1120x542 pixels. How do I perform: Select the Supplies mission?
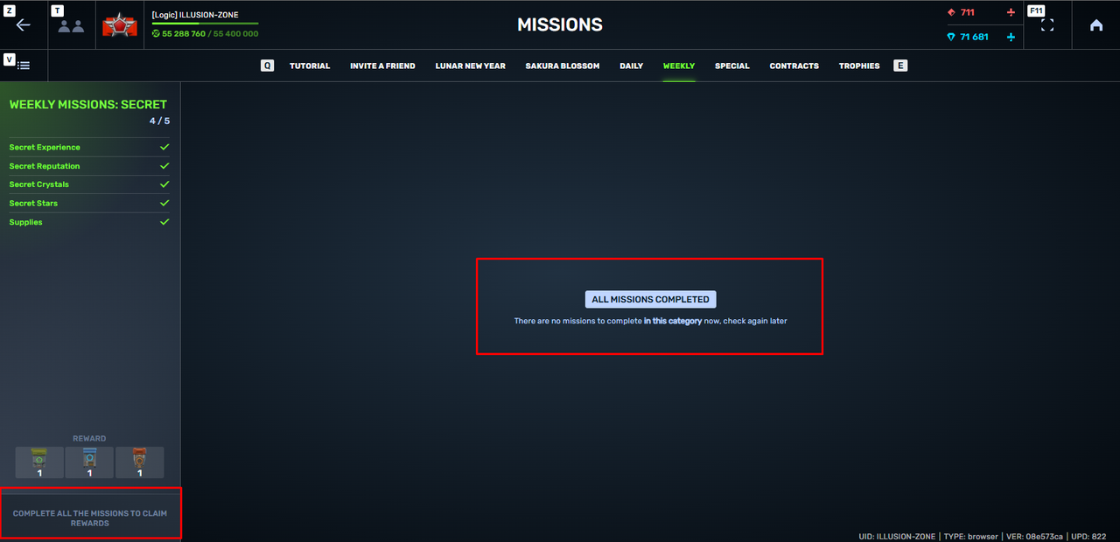click(x=89, y=222)
